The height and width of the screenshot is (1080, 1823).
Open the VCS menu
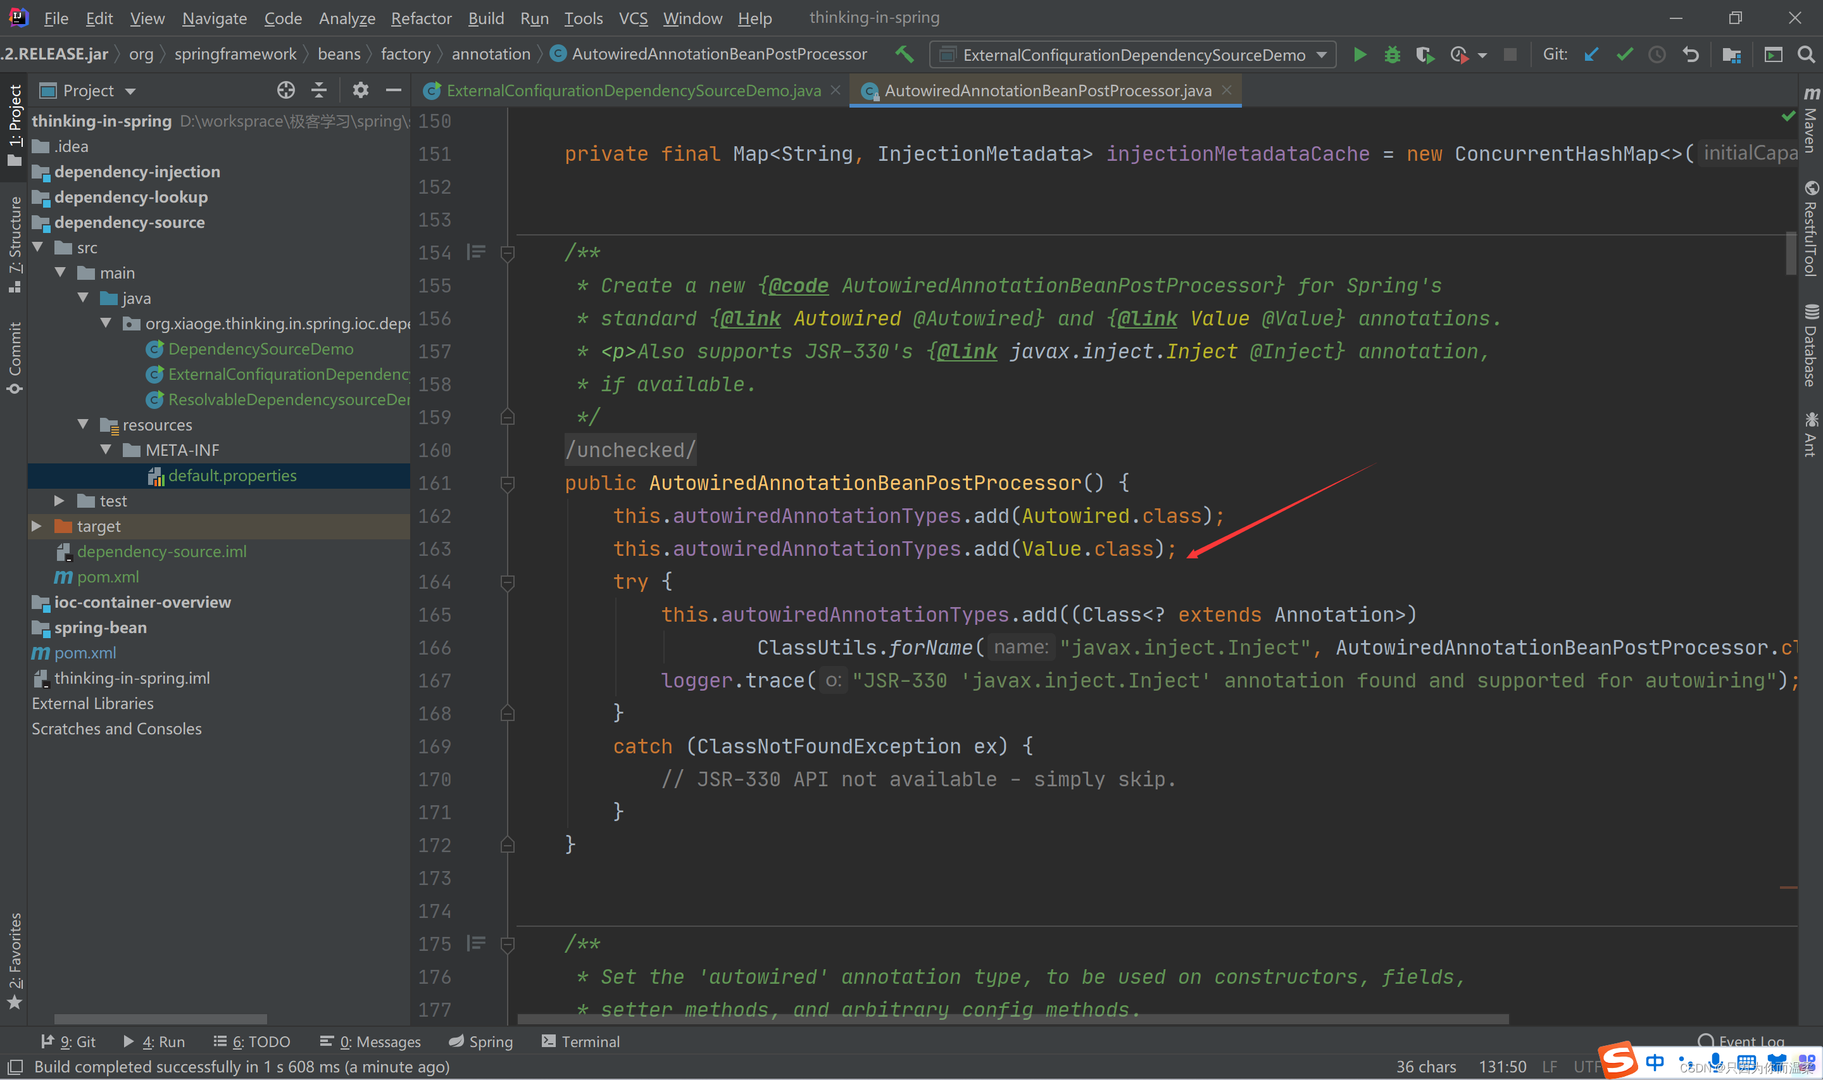coord(633,18)
